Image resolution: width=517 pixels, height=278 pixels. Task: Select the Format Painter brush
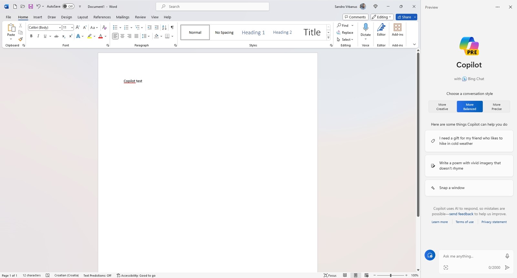[20, 39]
